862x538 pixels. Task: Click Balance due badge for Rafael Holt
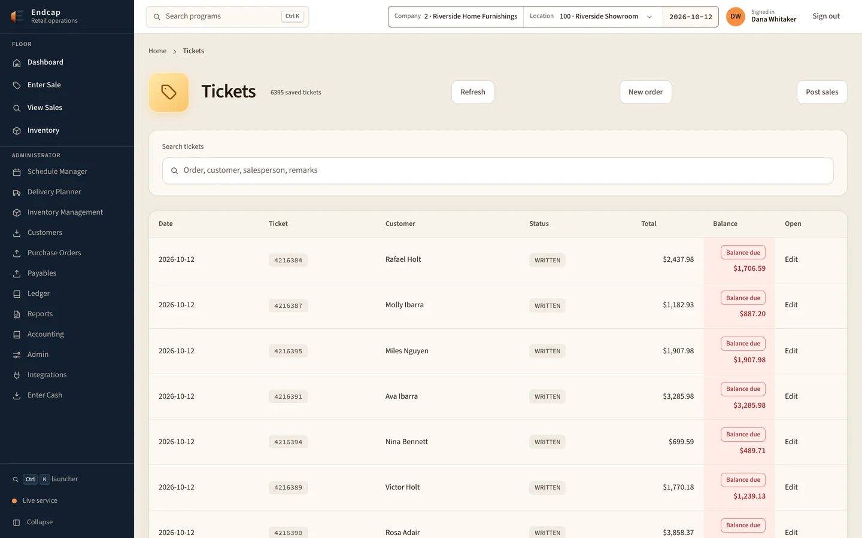pyautogui.click(x=743, y=253)
